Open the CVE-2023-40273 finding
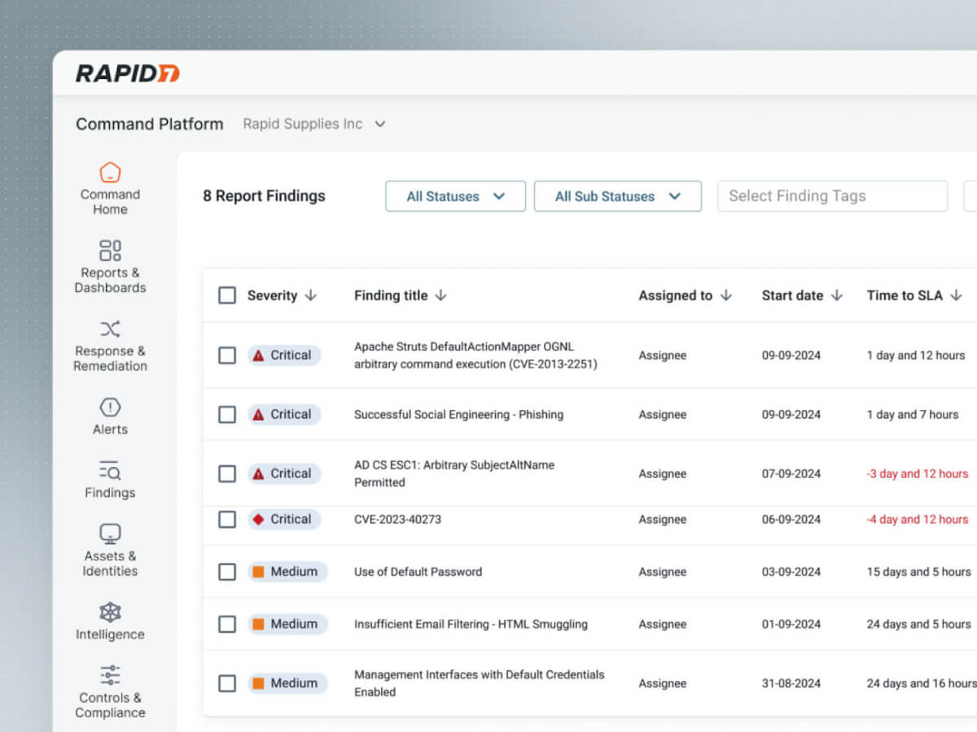 click(397, 519)
